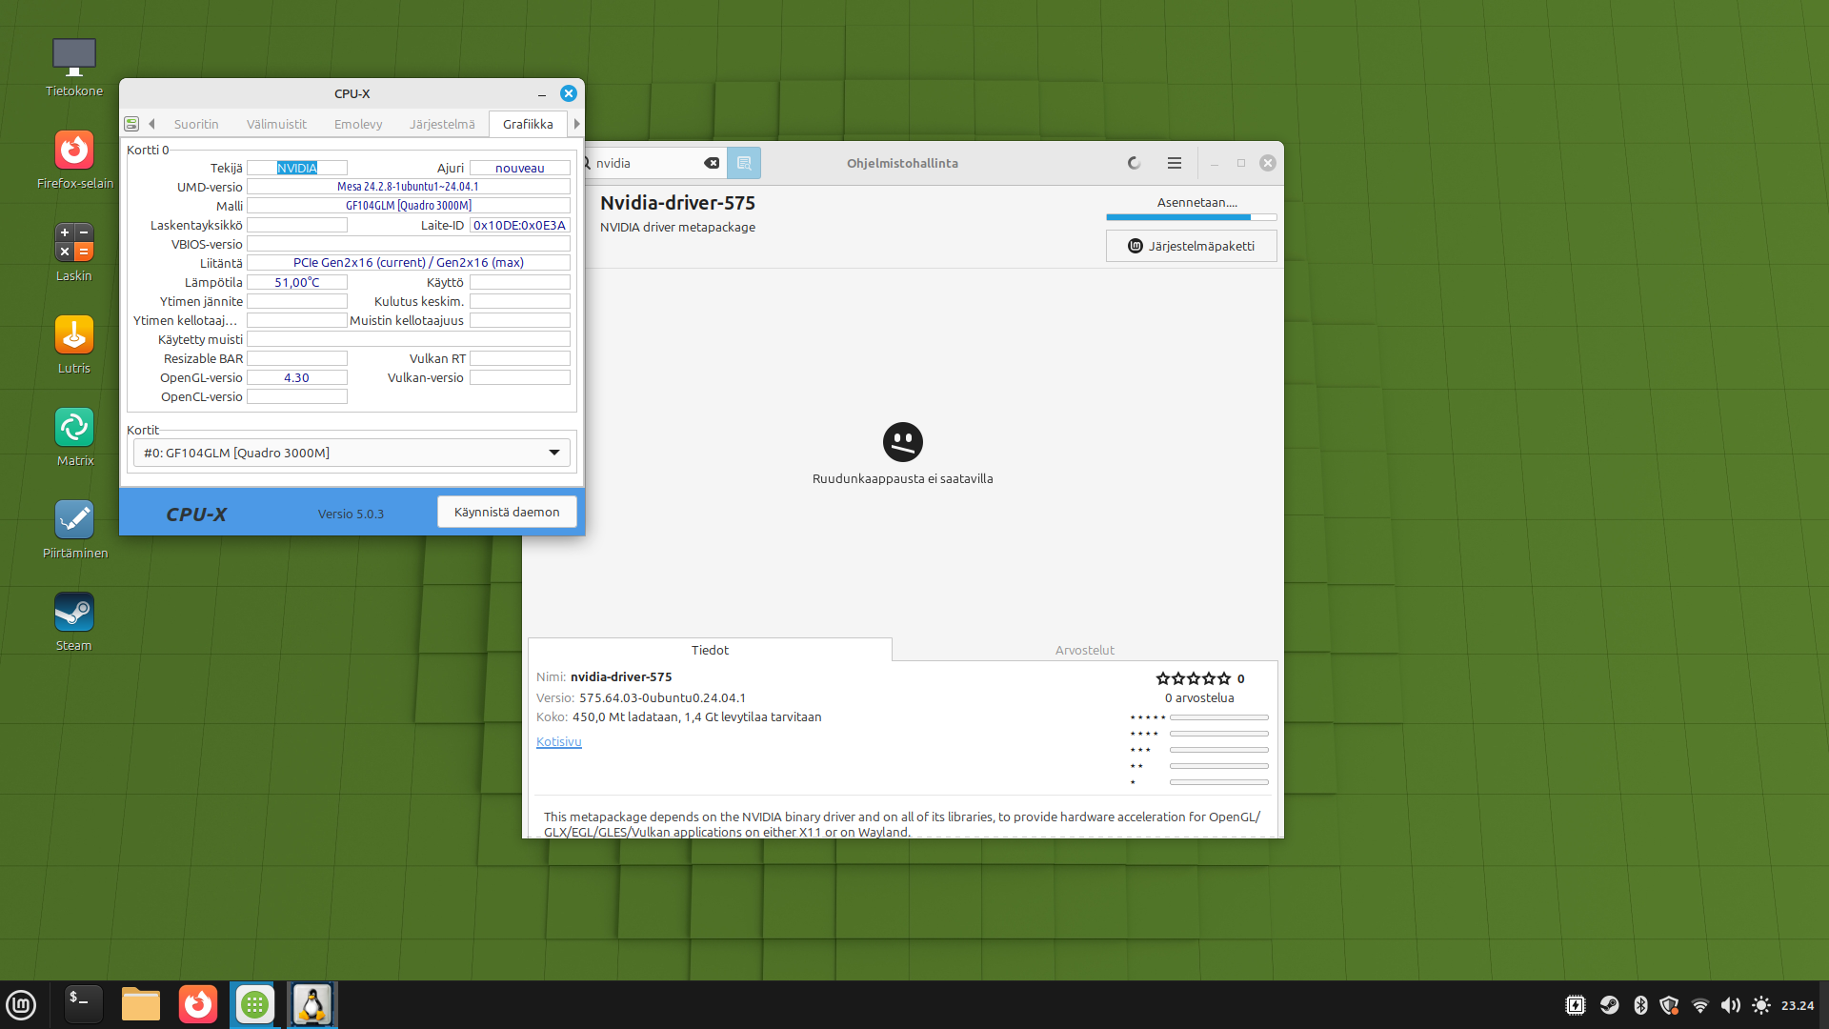Click the clock showing 23.24
This screenshot has height=1029, width=1829.
(x=1798, y=1005)
